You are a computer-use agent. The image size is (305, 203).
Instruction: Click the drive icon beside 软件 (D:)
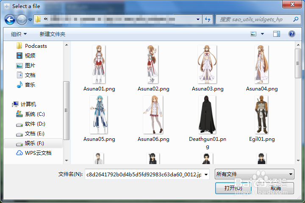[19, 125]
